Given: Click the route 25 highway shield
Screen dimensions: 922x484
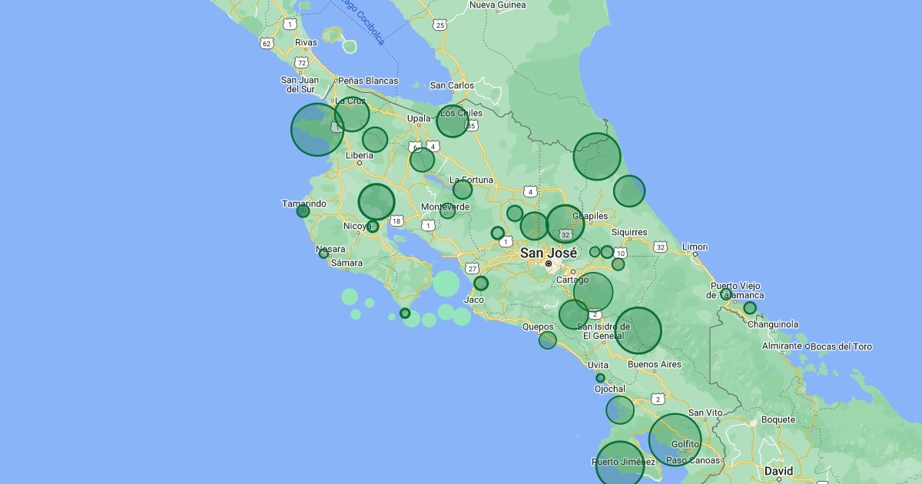Looking at the screenshot, I should point(439,25).
